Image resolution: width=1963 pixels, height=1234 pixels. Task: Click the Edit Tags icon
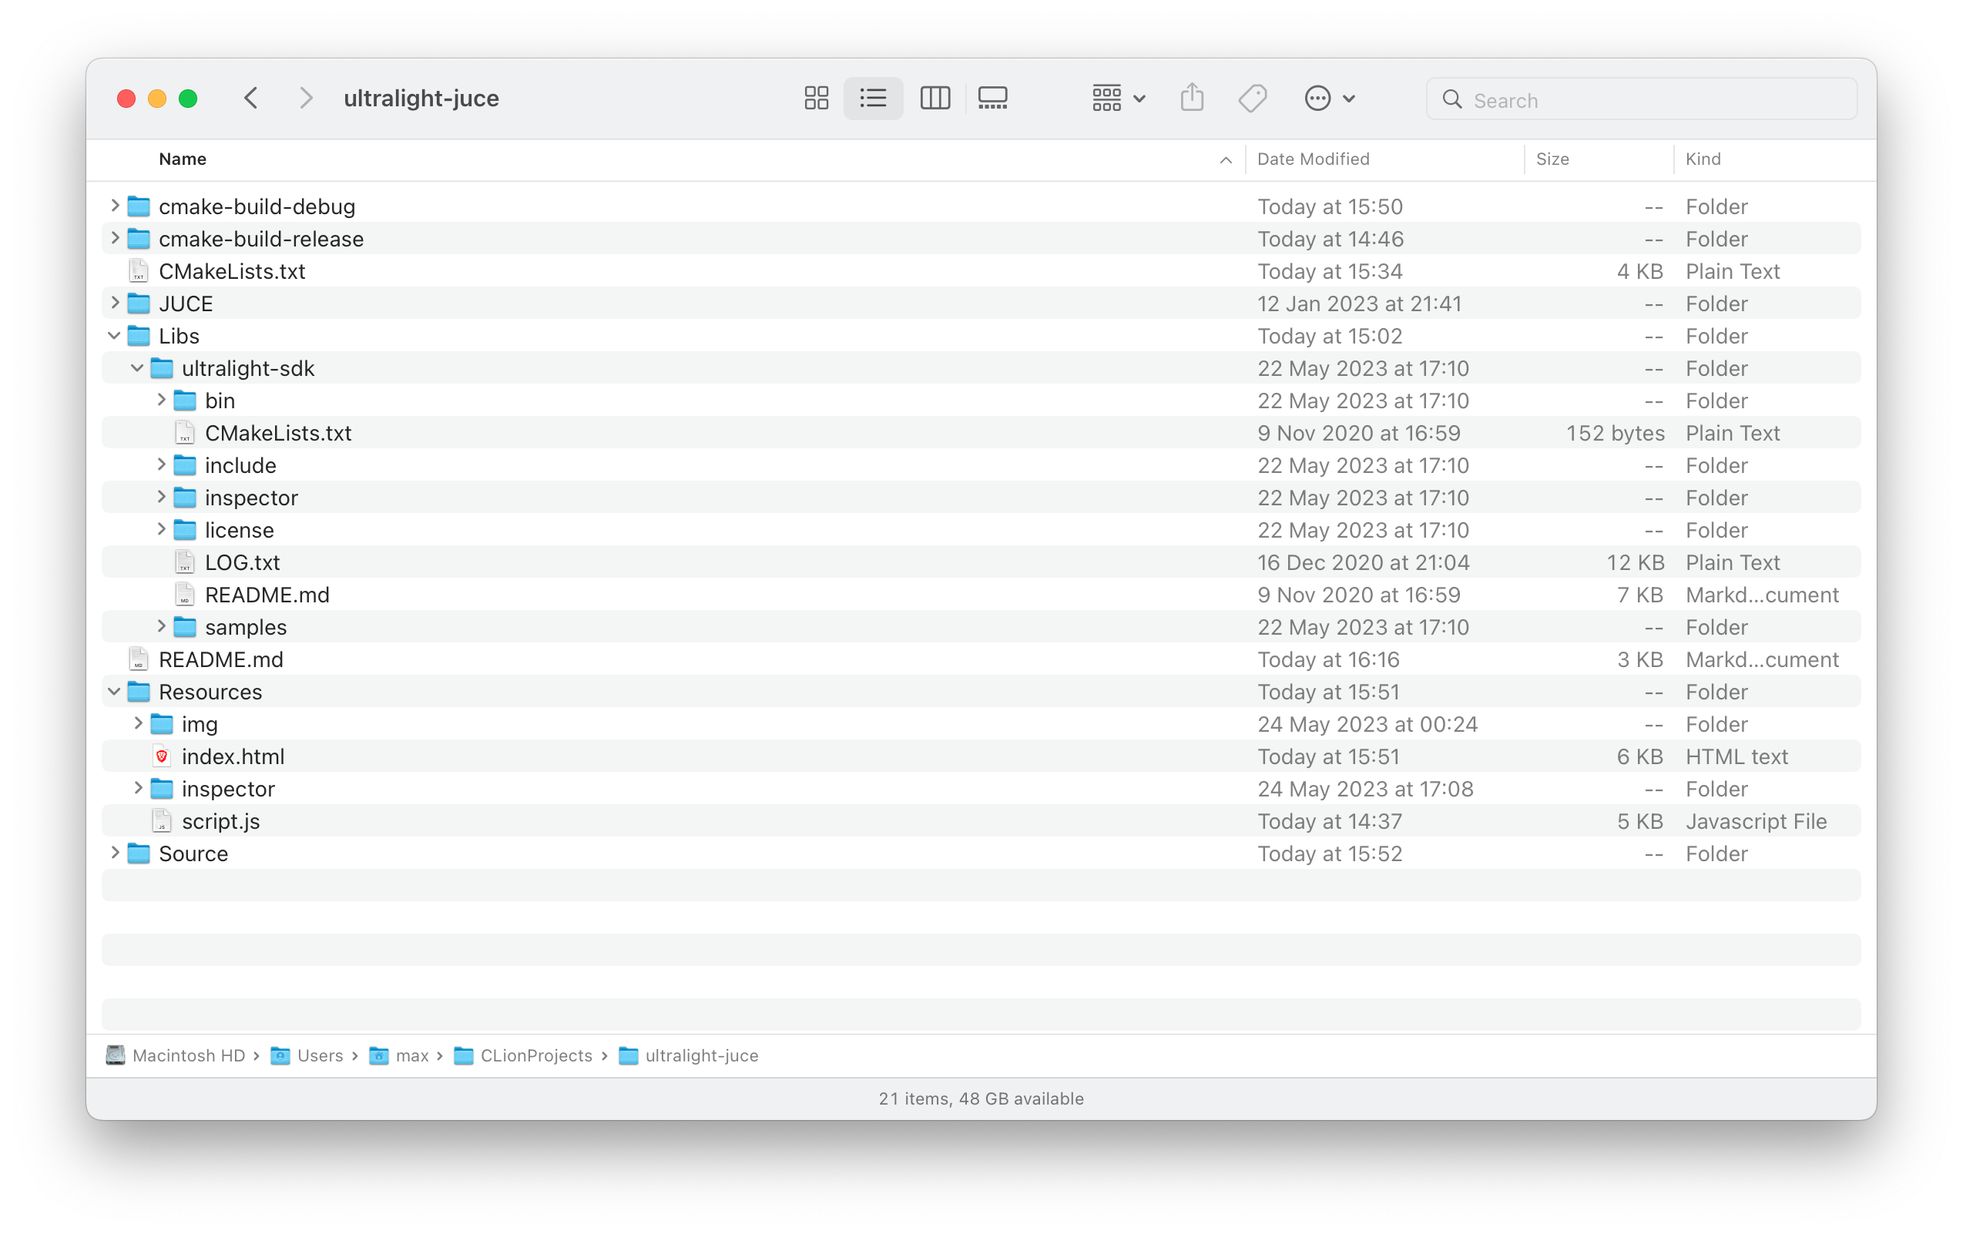coord(1252,99)
